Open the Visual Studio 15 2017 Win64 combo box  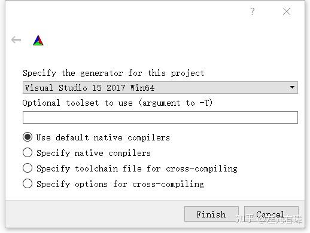160,88
